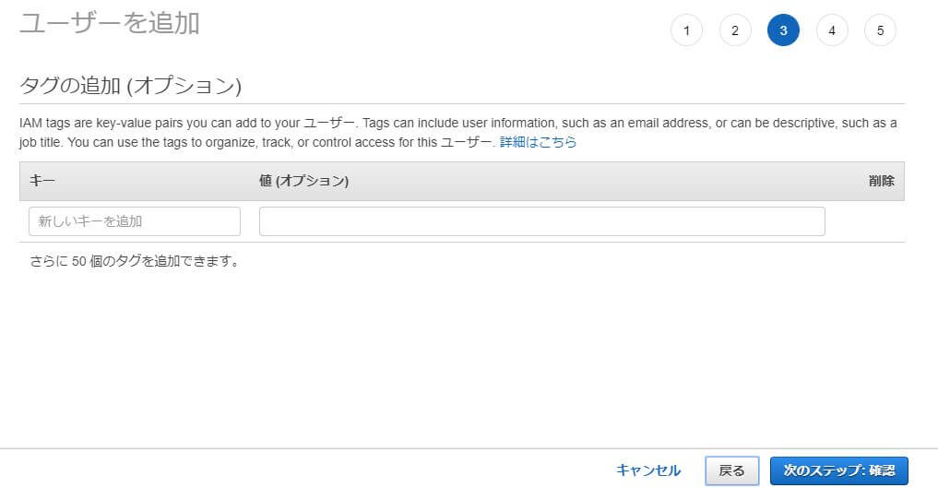
Task: Click the ユーザーを追加 page title
Action: click(x=110, y=24)
